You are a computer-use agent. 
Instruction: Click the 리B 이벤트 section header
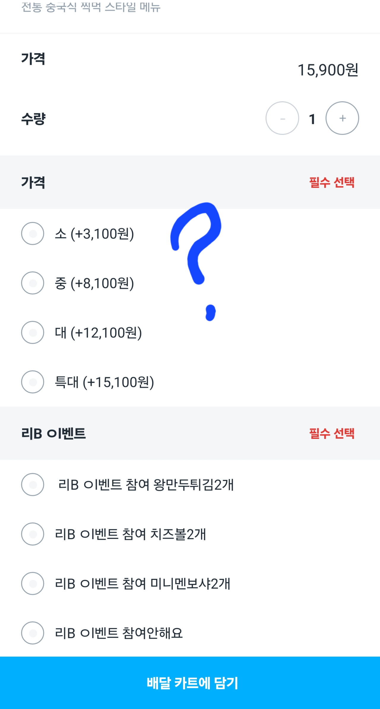[53, 433]
